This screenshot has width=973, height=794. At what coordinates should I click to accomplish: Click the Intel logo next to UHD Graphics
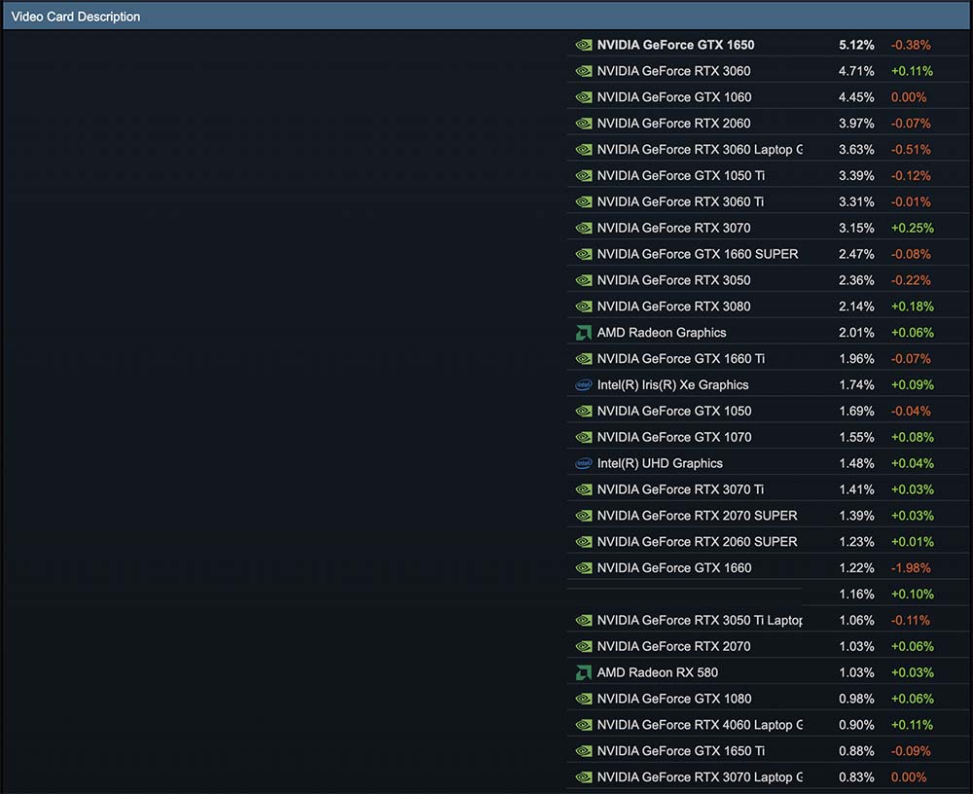tap(584, 464)
